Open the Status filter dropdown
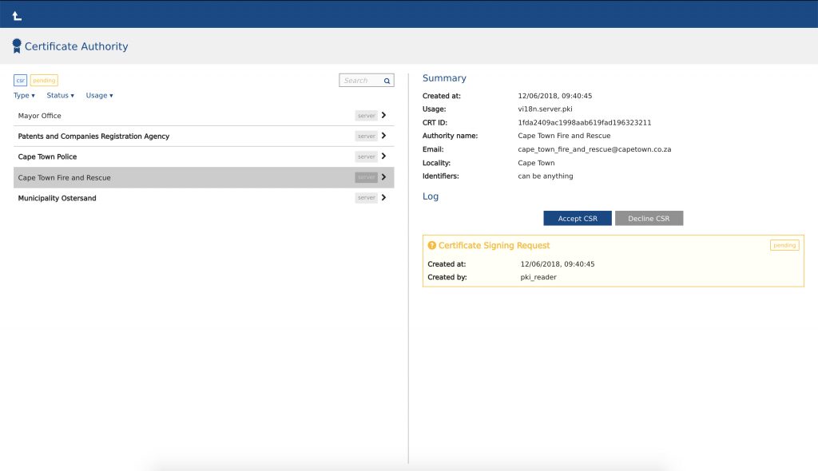The image size is (818, 471). click(x=61, y=96)
